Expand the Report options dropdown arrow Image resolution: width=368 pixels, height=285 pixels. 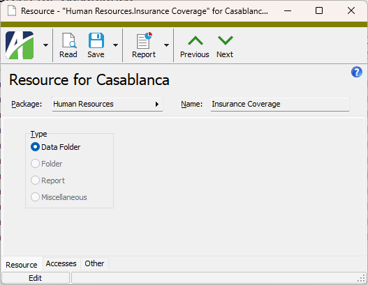pyautogui.click(x=166, y=45)
